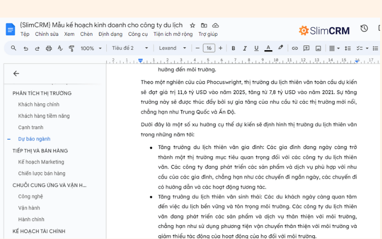The image size is (382, 239).
Task: Open the Chỉnh sửa menu
Action: click(47, 34)
